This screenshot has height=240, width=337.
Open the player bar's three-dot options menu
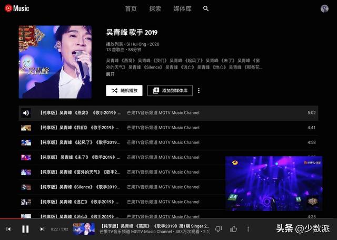[x=248, y=229]
